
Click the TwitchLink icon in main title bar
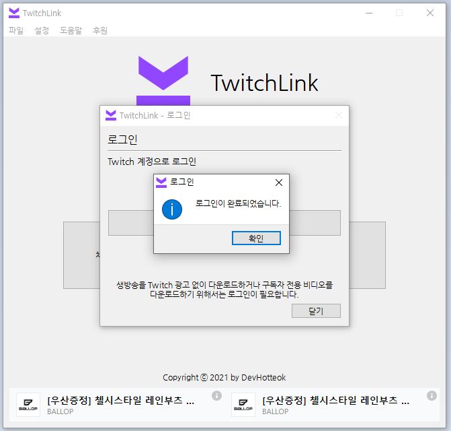point(14,13)
